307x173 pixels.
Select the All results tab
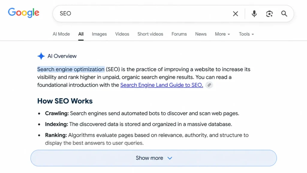coord(81,34)
